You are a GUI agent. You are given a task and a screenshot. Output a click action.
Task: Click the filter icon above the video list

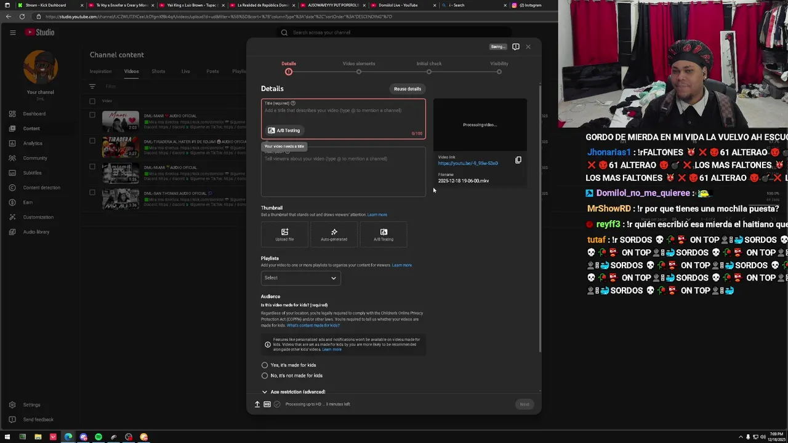click(92, 87)
